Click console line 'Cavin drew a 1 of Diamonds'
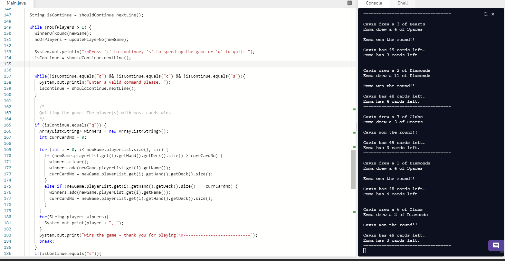The image size is (505, 261). [396, 163]
